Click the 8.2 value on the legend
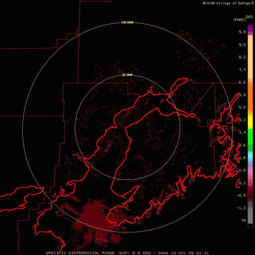 click(242, 57)
